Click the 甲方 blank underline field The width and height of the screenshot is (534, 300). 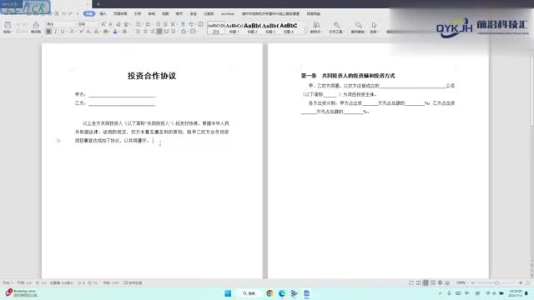point(122,95)
